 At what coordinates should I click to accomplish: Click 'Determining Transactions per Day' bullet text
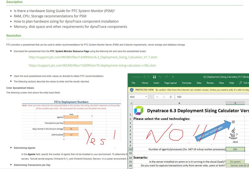pos(32,165)
